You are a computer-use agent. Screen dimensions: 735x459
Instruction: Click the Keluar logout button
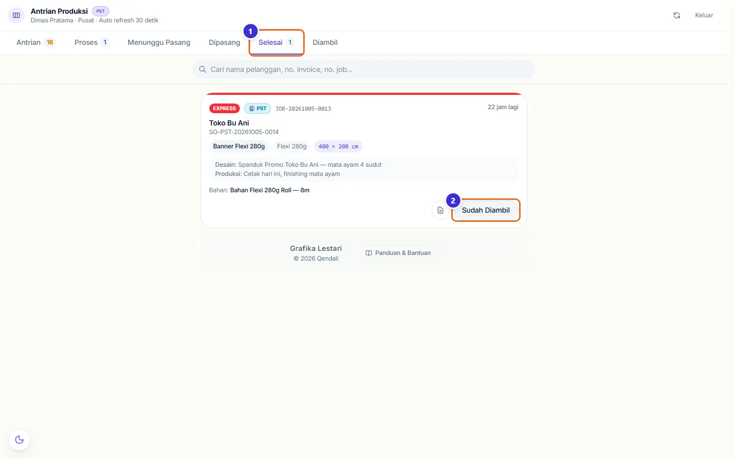click(x=704, y=15)
